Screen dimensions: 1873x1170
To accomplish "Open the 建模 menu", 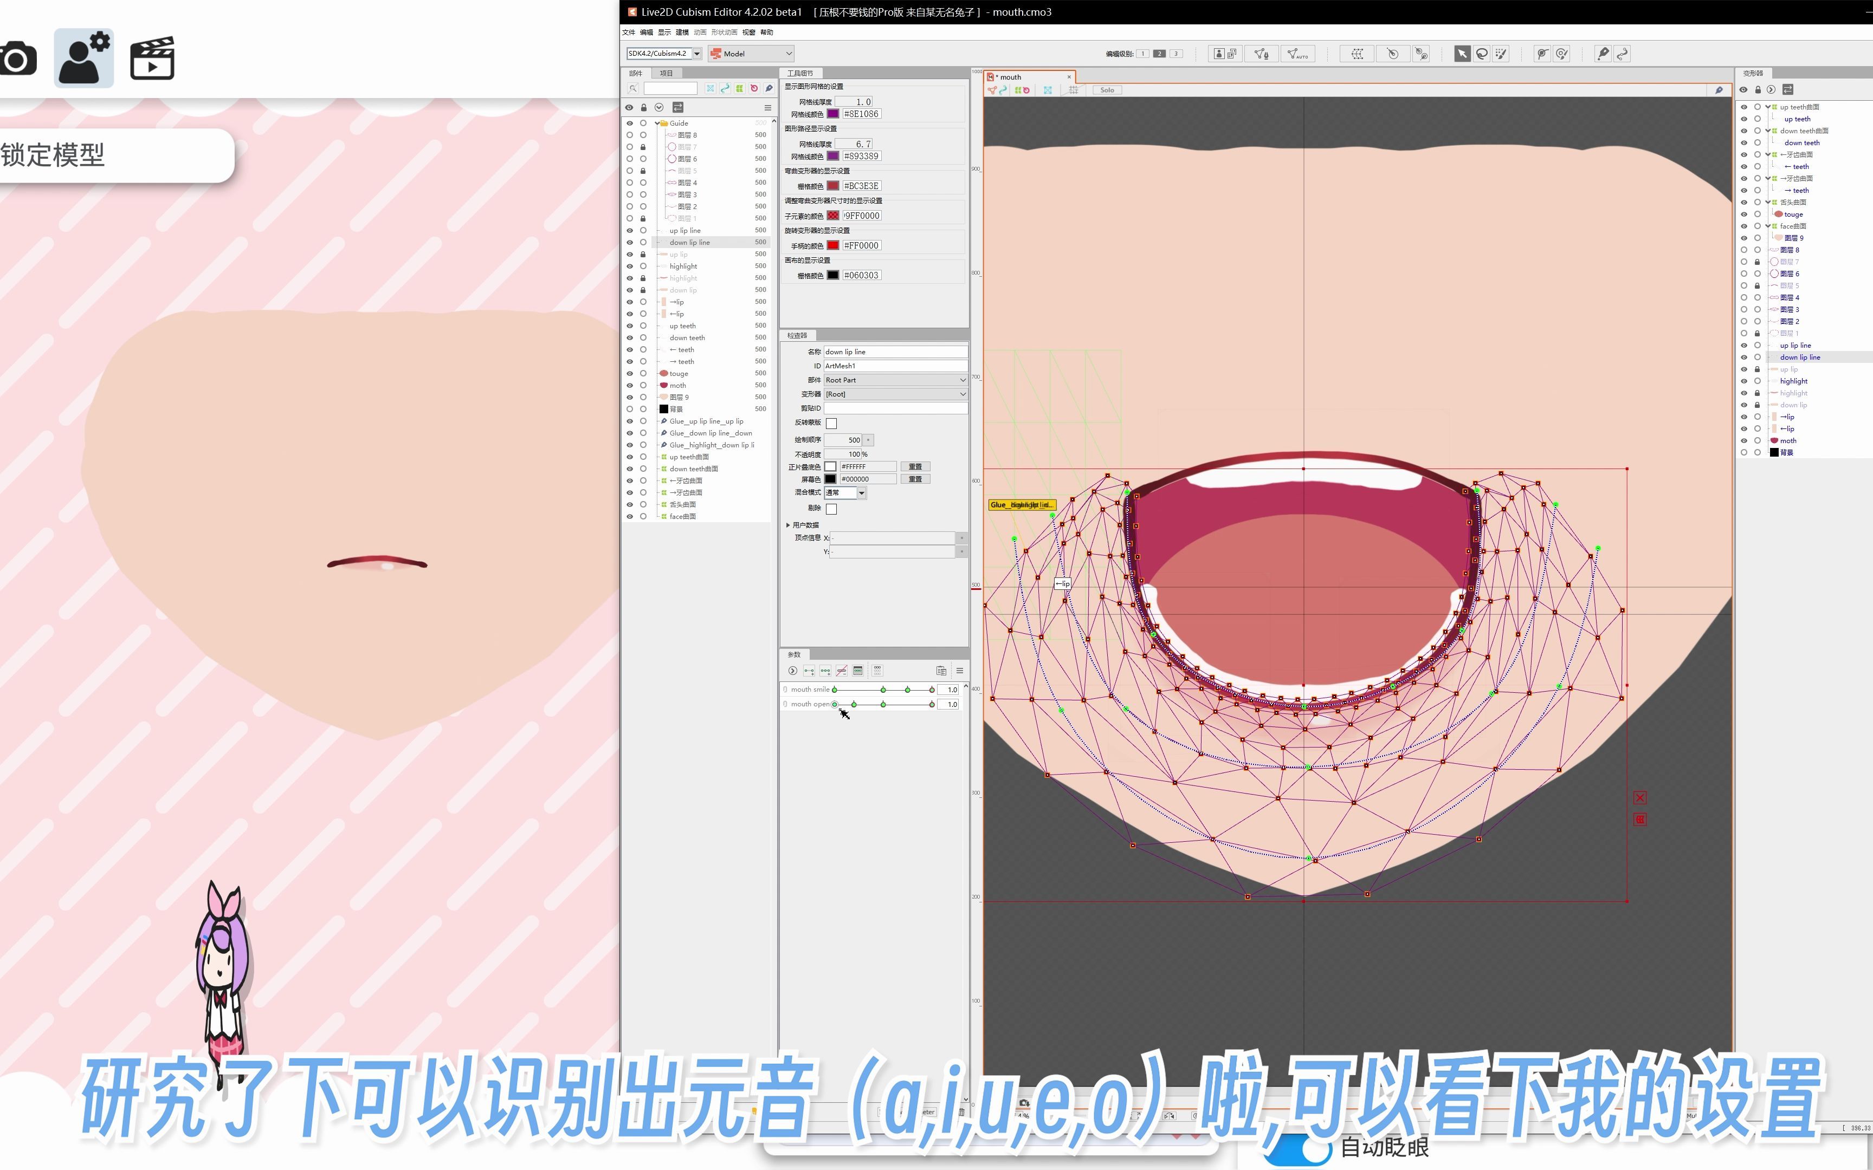I will coord(682,32).
